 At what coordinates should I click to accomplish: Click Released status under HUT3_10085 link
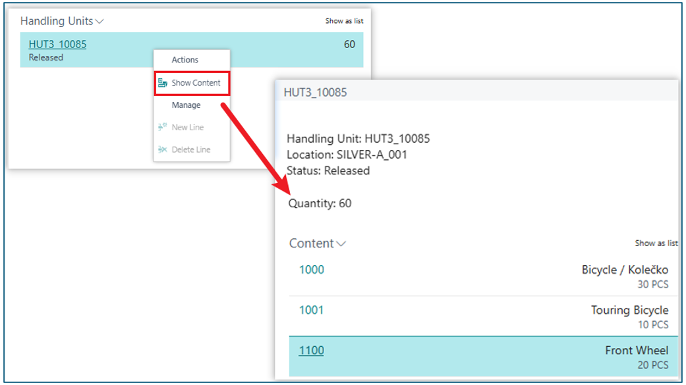coord(46,57)
